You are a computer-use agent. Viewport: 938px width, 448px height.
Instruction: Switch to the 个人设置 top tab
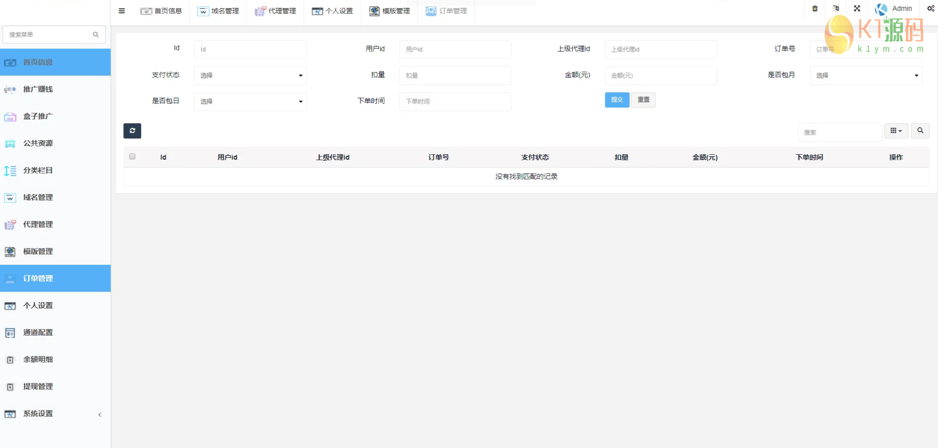(x=332, y=11)
